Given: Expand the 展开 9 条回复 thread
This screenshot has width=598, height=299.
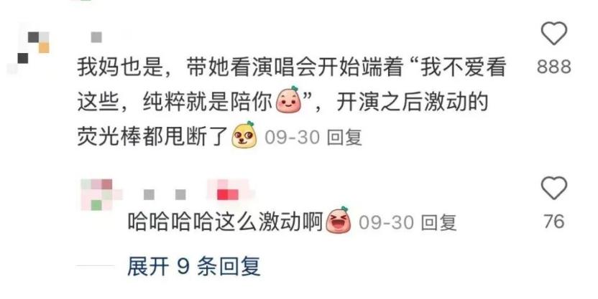Looking at the screenshot, I should point(193,266).
